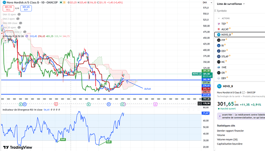Image resolution: width=265 pixels, height=151 pixels.
Task: Click the ITP logo icon
Action: pos(219,40)
